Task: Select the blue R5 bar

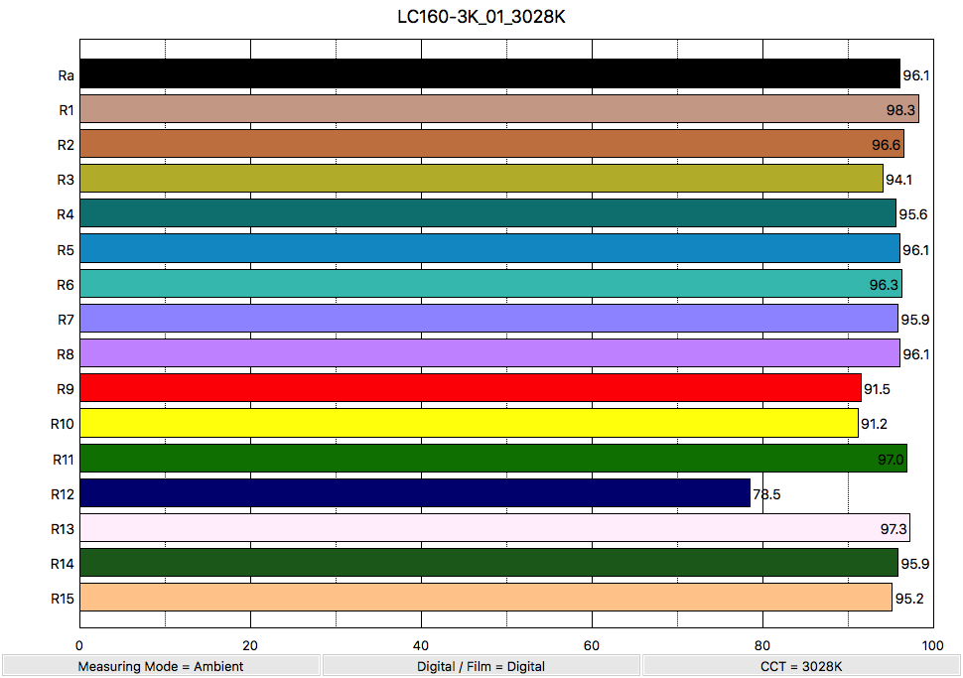Action: click(488, 248)
